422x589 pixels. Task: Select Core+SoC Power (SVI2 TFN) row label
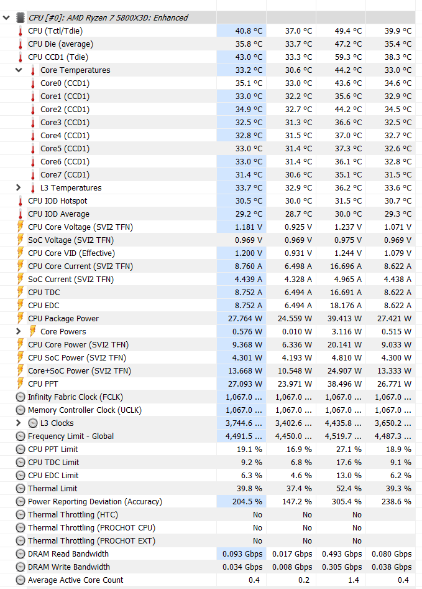coord(80,370)
